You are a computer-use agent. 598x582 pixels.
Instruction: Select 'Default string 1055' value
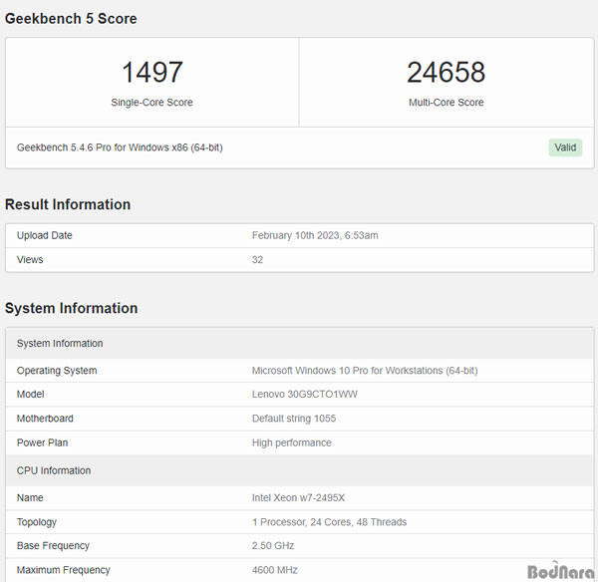pyautogui.click(x=294, y=419)
